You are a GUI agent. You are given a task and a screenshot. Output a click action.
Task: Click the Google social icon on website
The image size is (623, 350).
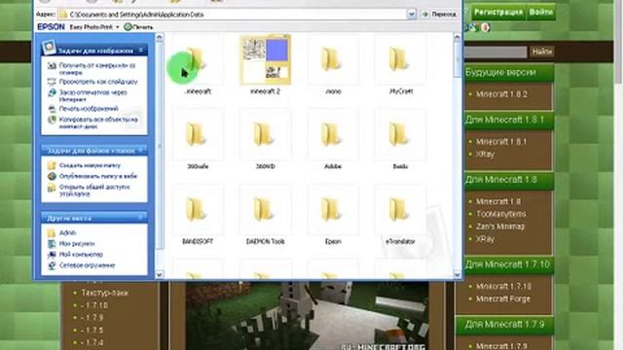(x=473, y=27)
